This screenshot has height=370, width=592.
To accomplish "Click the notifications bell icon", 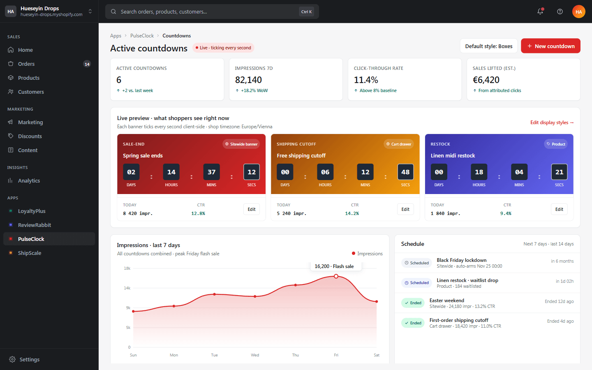I will pyautogui.click(x=540, y=12).
